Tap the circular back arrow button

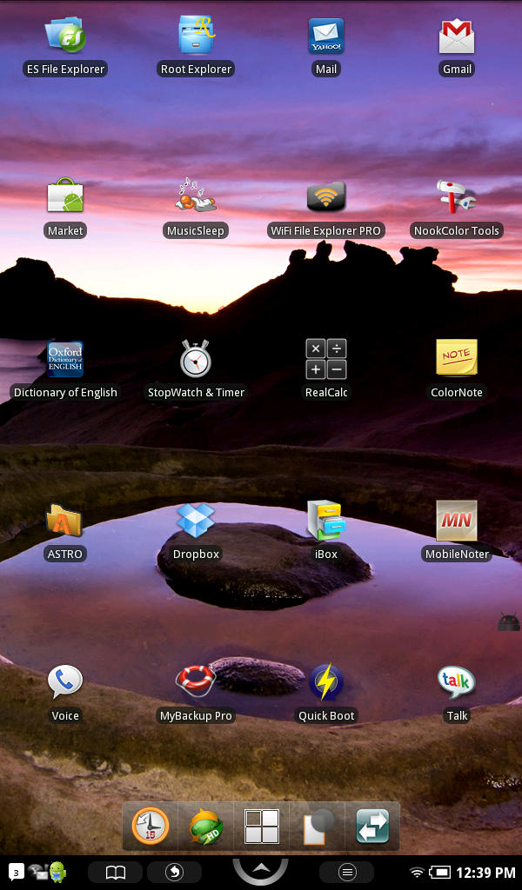pos(174,872)
